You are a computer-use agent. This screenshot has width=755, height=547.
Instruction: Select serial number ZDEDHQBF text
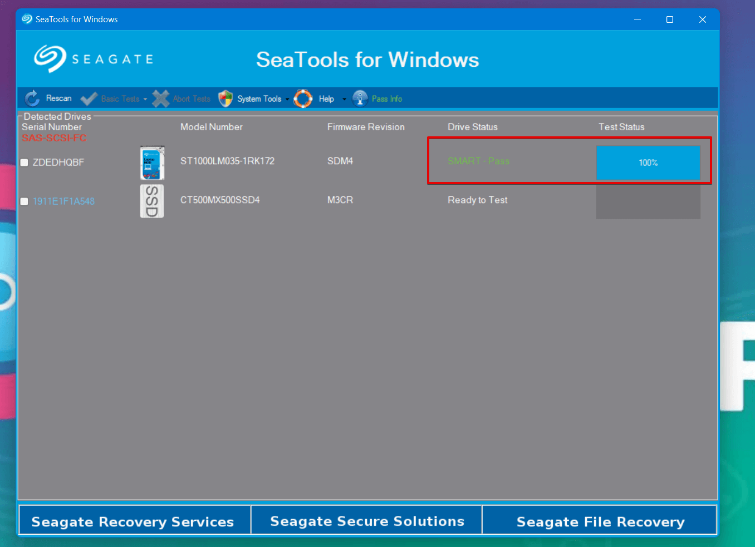[x=58, y=162]
